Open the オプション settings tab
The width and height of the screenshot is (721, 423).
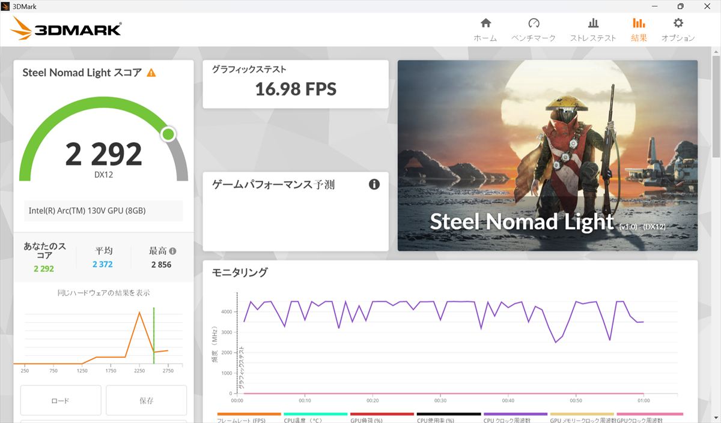coord(678,30)
